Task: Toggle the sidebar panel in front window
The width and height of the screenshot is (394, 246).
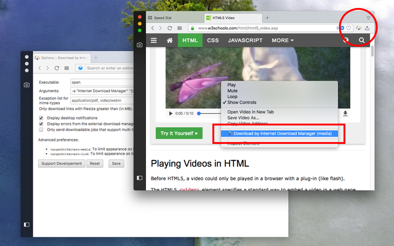Action: (x=140, y=178)
